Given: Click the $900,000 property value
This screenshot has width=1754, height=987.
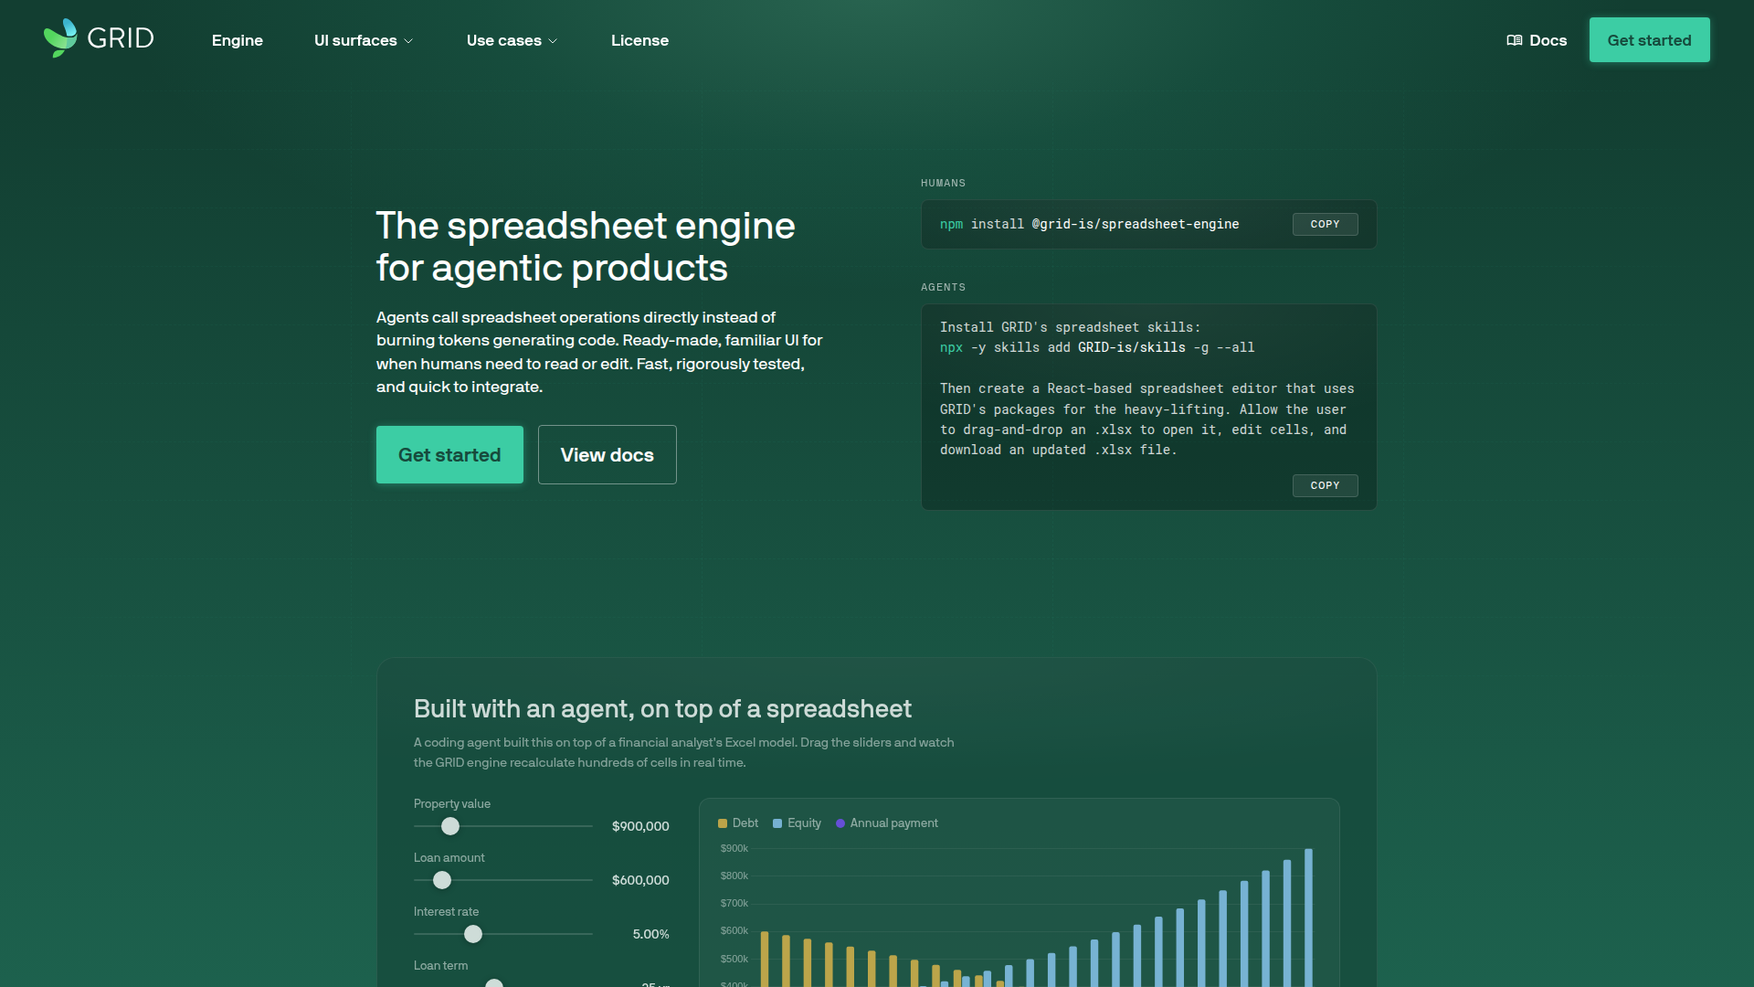Looking at the screenshot, I should 640,826.
